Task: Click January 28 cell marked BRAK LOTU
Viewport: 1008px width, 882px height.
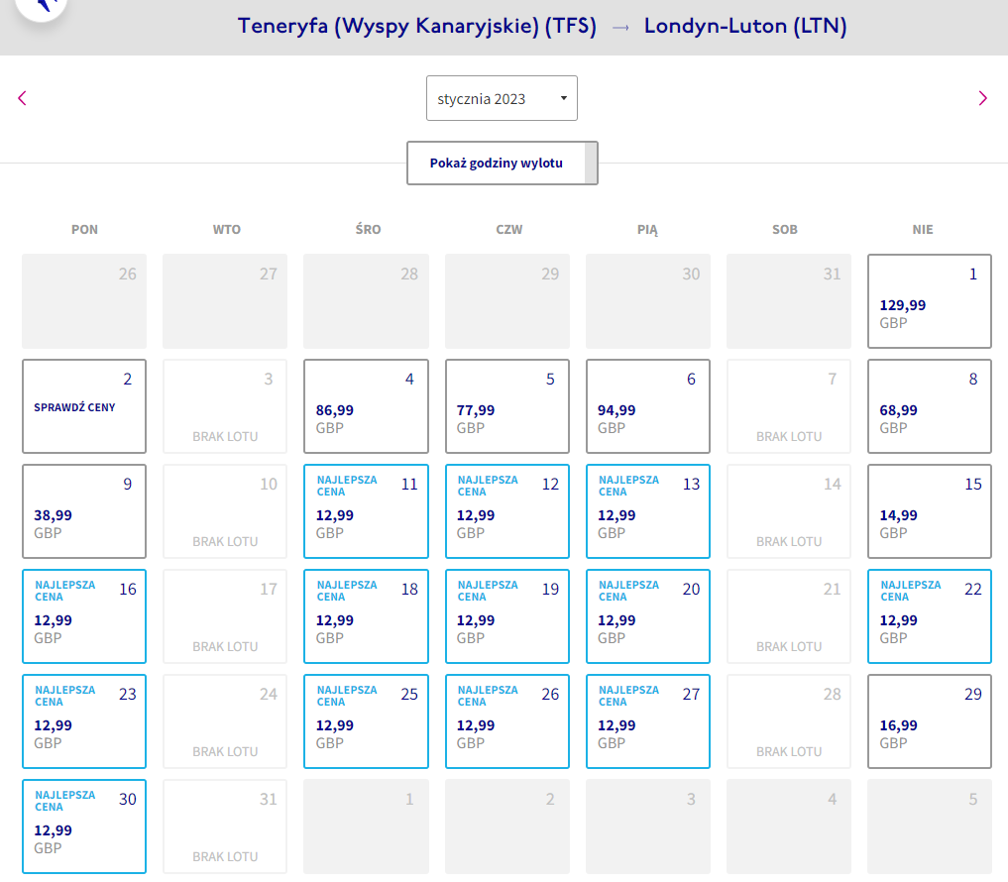Action: click(x=789, y=721)
